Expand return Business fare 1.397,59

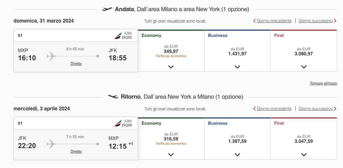(x=237, y=155)
